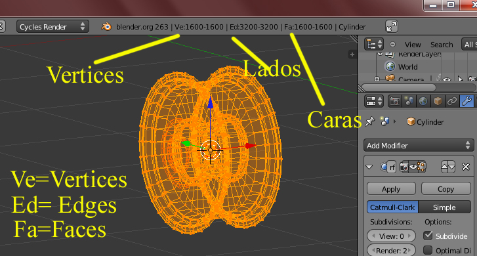Move the modifier up in stack
Viewport: 477px width, 256px height.
pyautogui.click(x=444, y=167)
